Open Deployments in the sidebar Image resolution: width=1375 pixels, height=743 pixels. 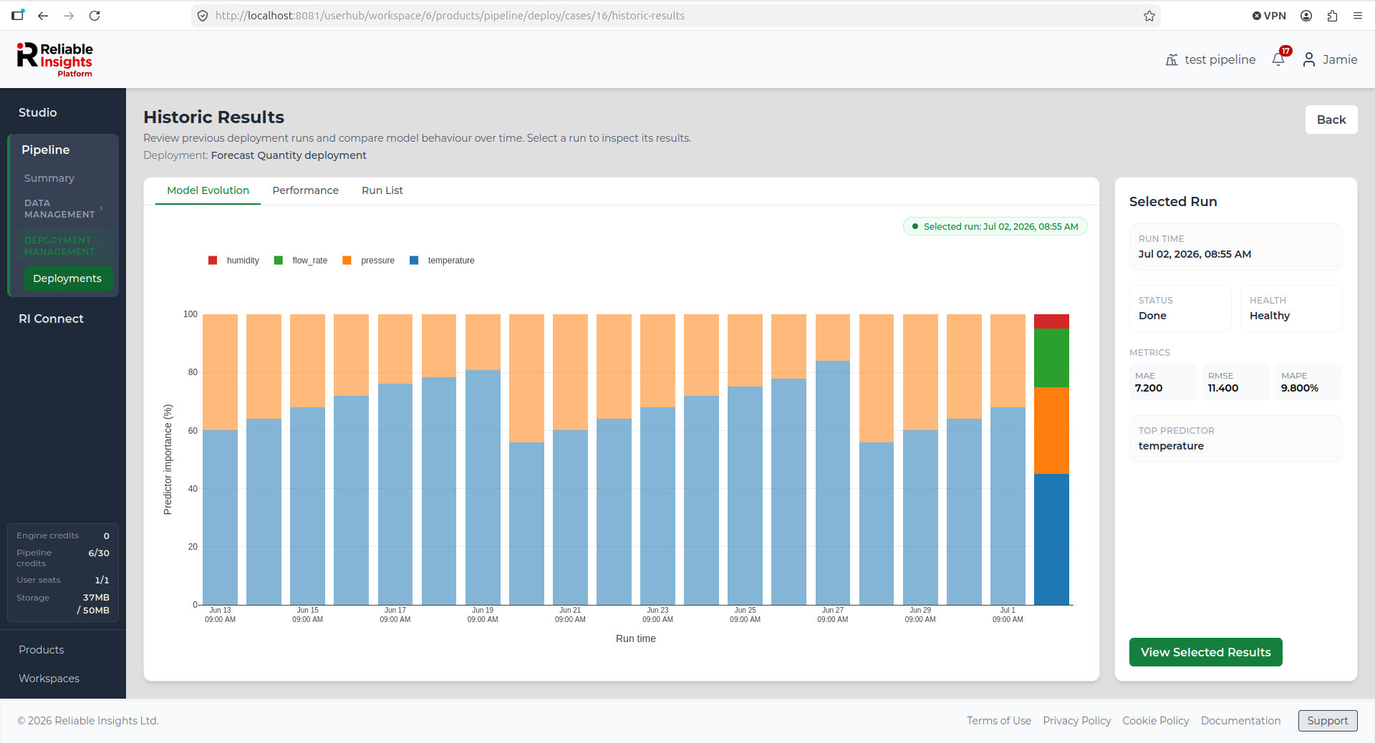[x=67, y=278]
